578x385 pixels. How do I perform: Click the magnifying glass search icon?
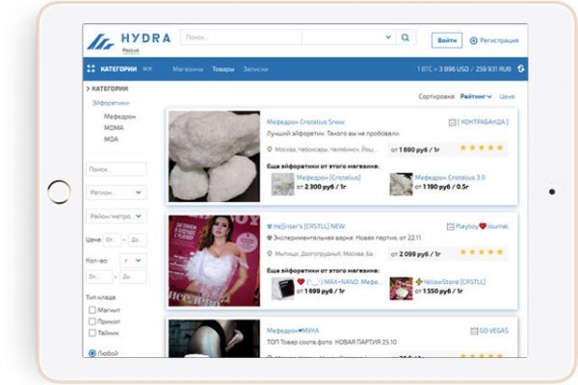pyautogui.click(x=406, y=38)
